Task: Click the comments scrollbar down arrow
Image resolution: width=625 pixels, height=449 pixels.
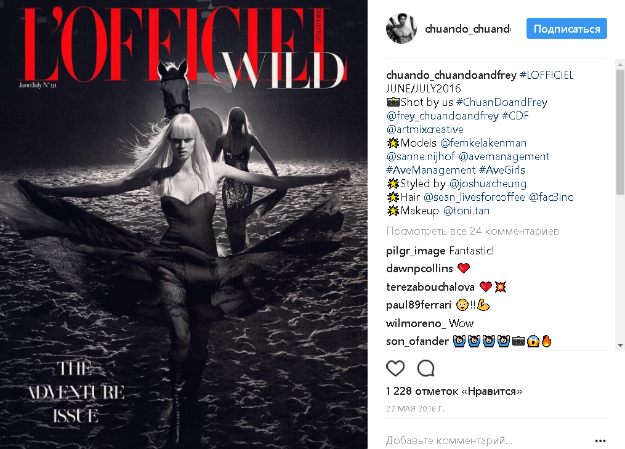Action: coord(620,346)
